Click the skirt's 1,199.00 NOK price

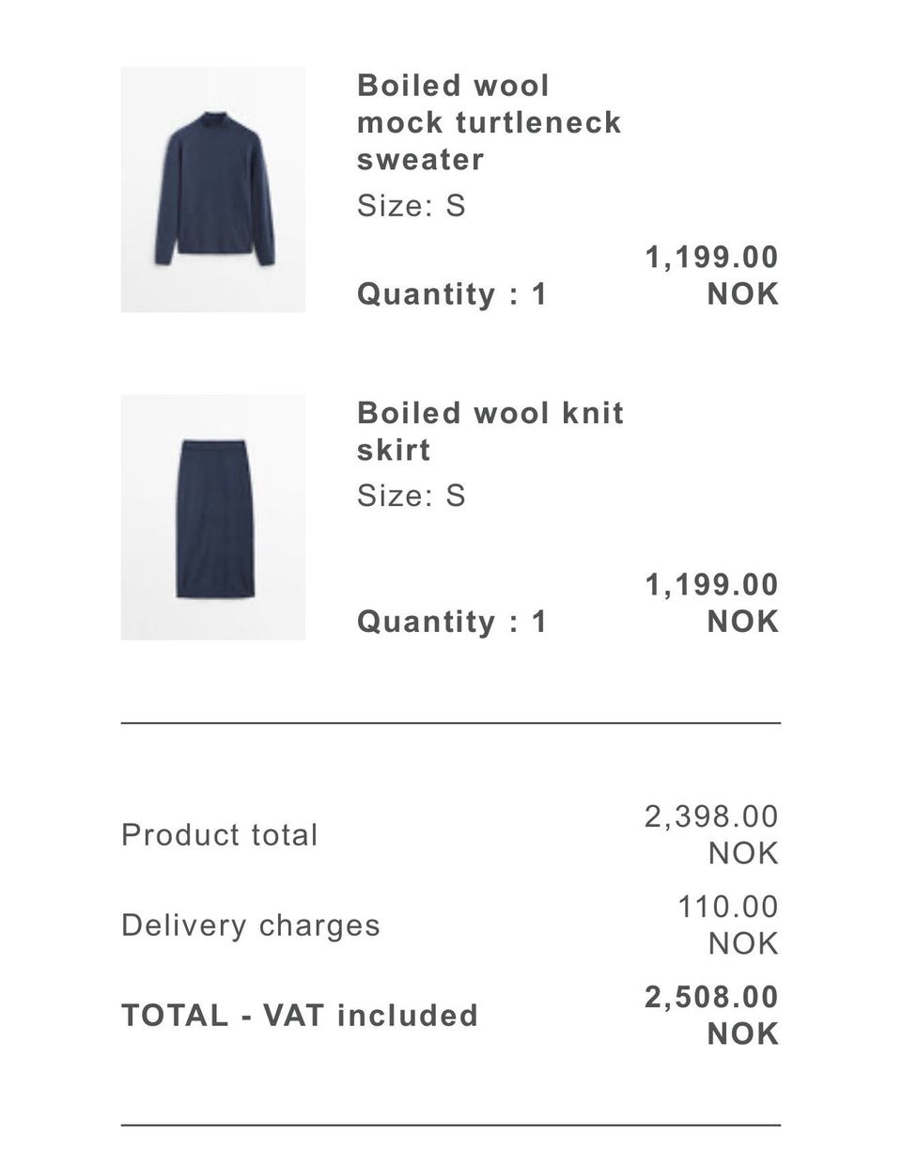[x=712, y=603]
